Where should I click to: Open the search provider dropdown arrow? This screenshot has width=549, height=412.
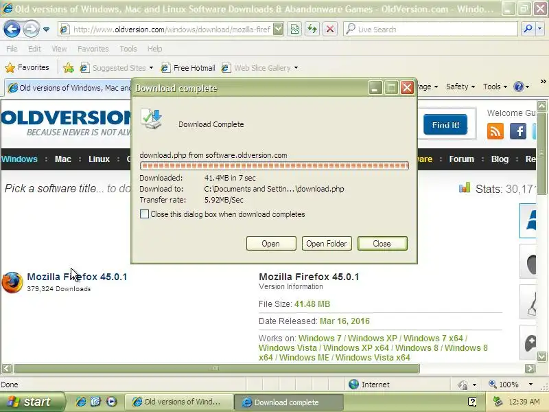(539, 30)
